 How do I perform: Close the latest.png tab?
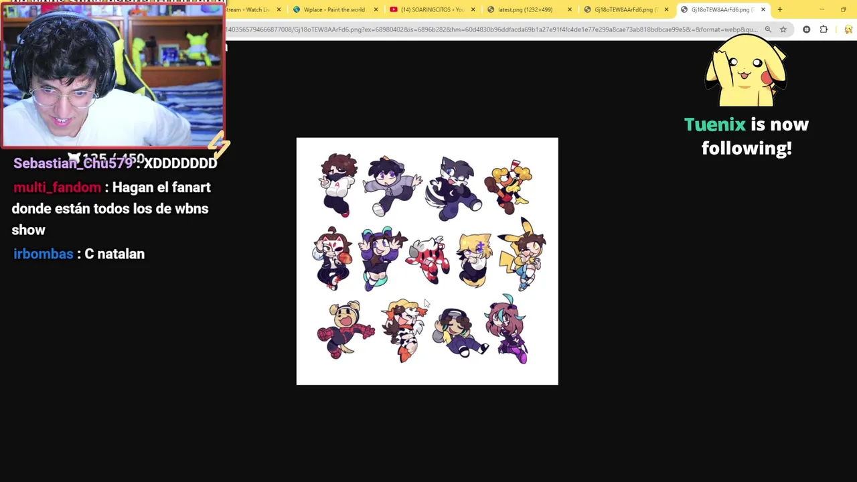pos(570,9)
